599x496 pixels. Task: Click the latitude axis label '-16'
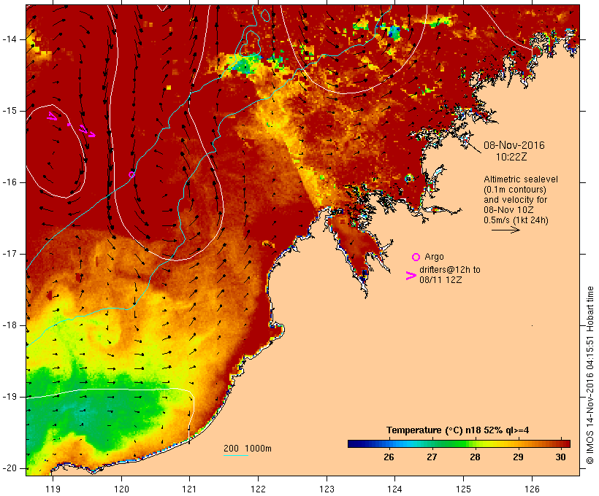click(9, 182)
